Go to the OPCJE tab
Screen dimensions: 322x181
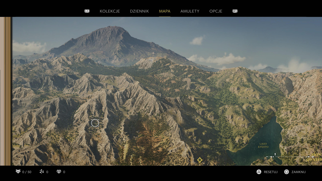(x=216, y=11)
